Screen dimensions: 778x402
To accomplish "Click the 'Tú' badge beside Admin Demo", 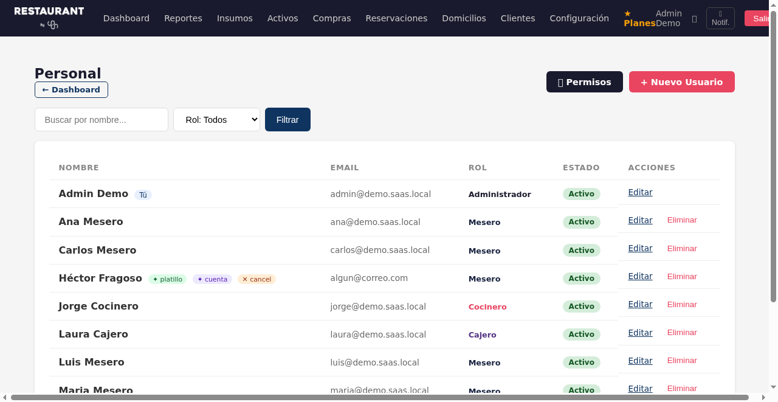I will [x=143, y=195].
